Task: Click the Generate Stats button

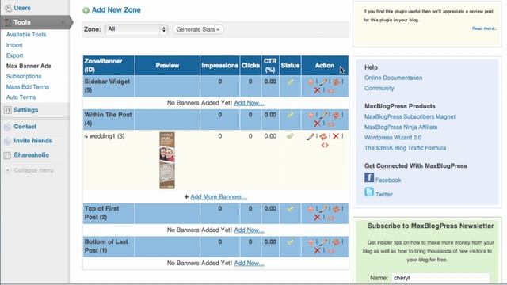Action: pyautogui.click(x=198, y=29)
